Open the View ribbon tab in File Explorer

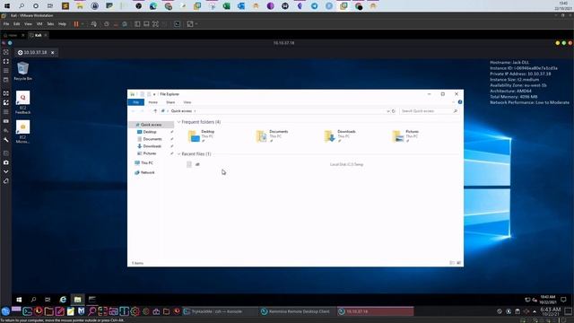pos(187,102)
